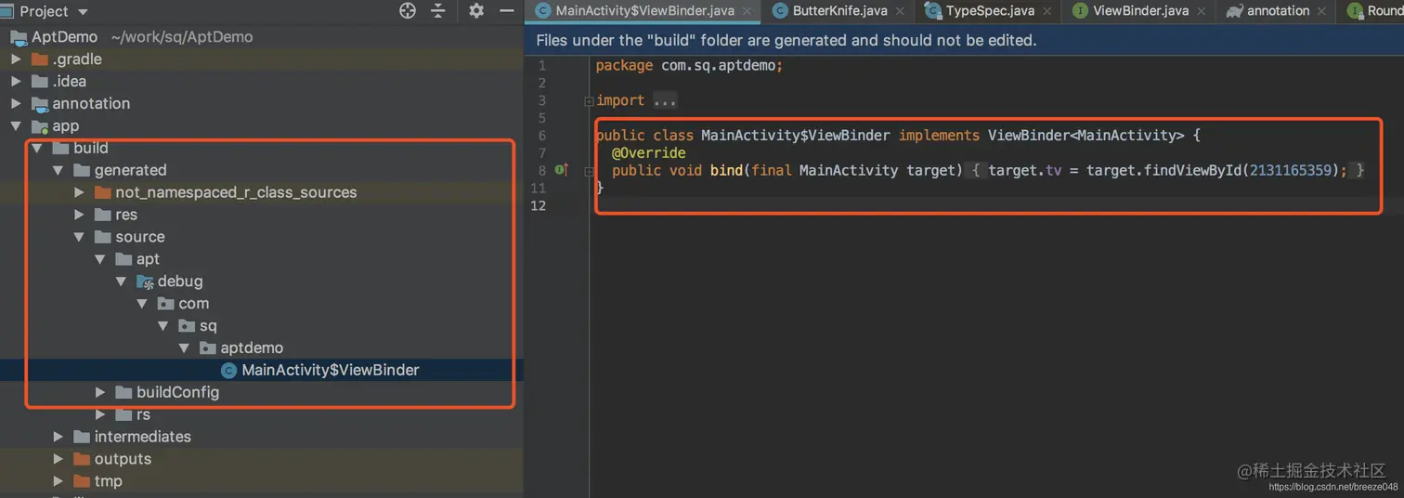The width and height of the screenshot is (1404, 498).
Task: Switch to the ButterKnife.java tab
Action: [x=839, y=11]
